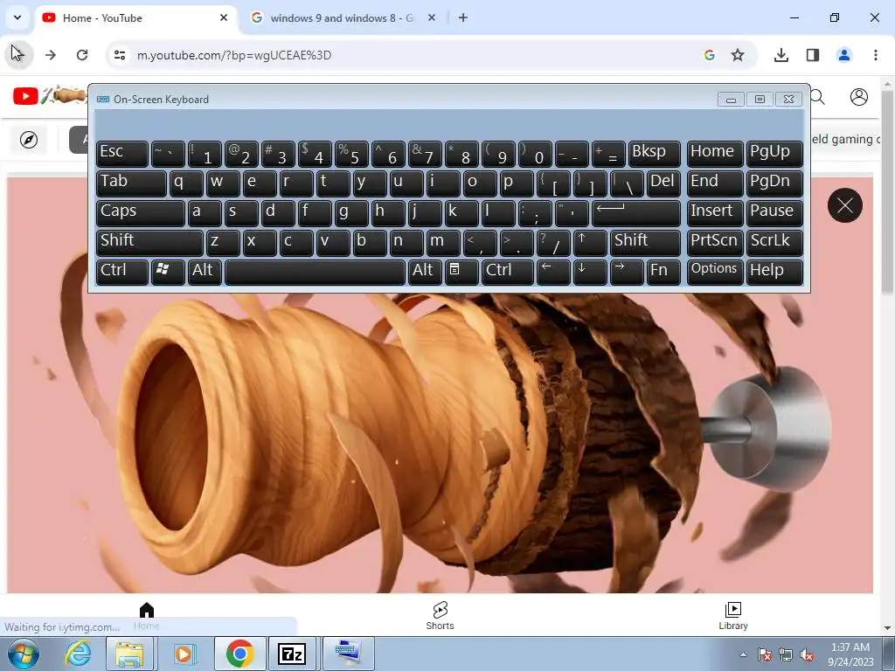Image resolution: width=895 pixels, height=671 pixels.
Task: Click the right arrow key on keyboard
Action: [627, 273]
